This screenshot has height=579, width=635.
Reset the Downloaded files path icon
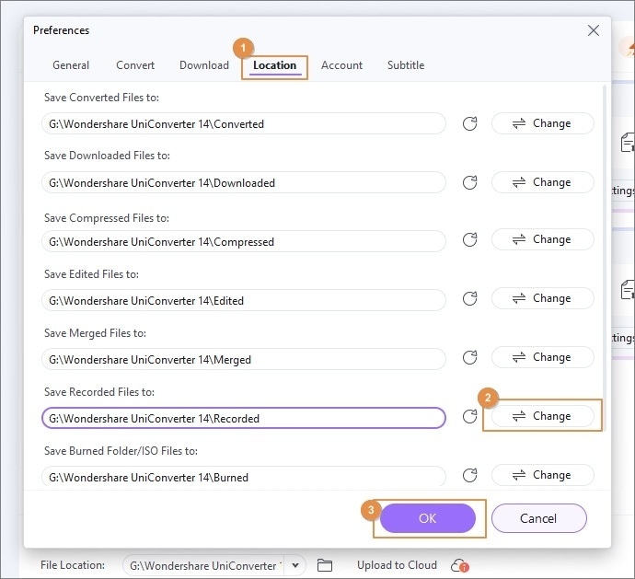[470, 183]
